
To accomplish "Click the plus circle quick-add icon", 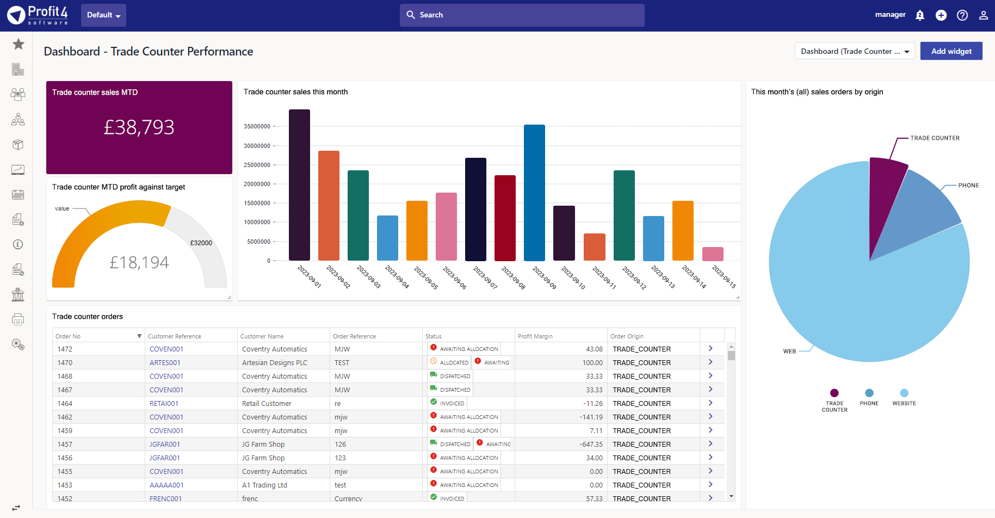I will pos(941,15).
